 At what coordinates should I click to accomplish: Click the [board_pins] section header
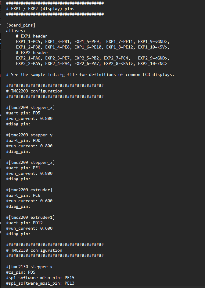pos(20,25)
